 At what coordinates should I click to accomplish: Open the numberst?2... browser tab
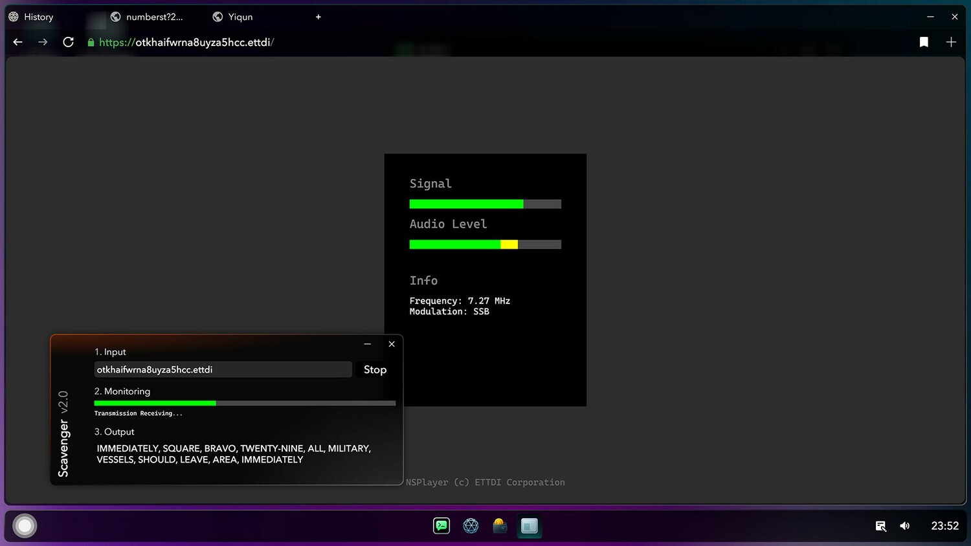(x=147, y=17)
